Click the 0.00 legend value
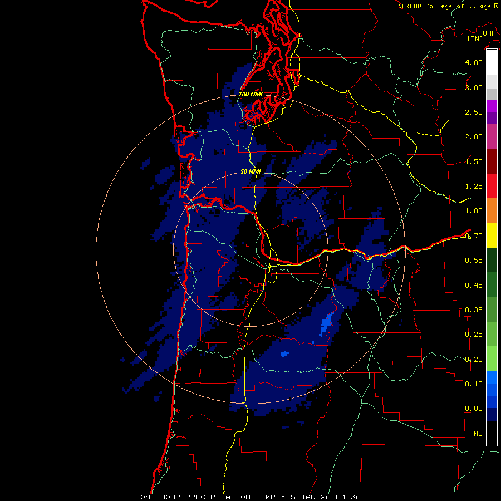This screenshot has height=501, width=501. (x=474, y=409)
